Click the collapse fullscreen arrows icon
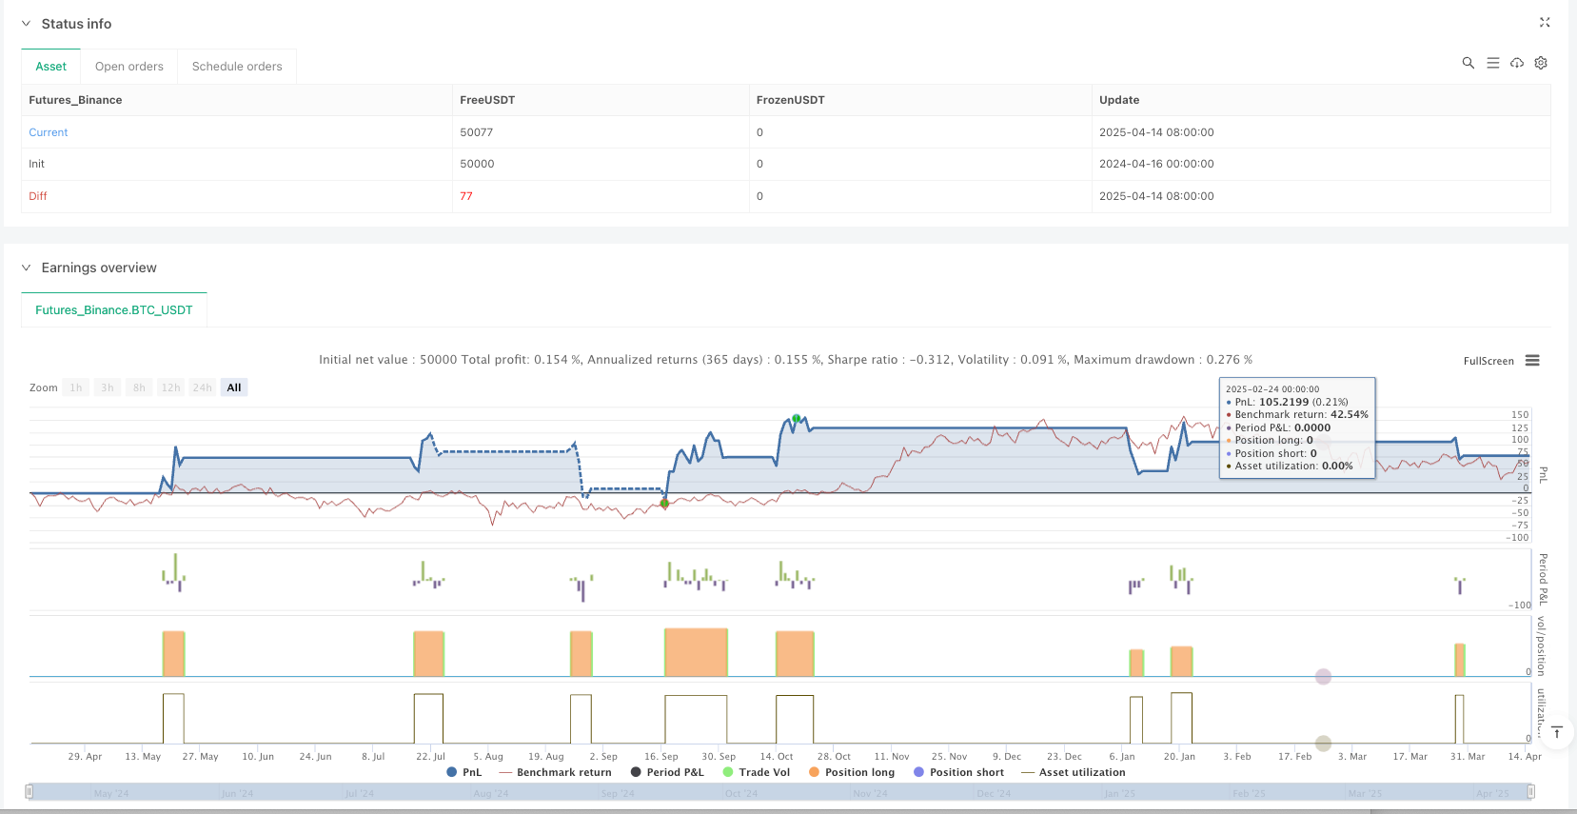 pyautogui.click(x=1545, y=23)
